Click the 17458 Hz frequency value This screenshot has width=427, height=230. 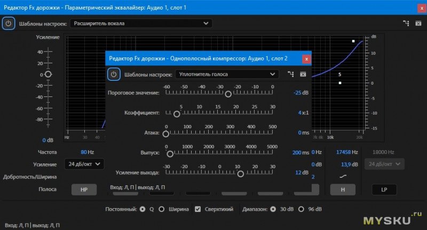(x=346, y=152)
